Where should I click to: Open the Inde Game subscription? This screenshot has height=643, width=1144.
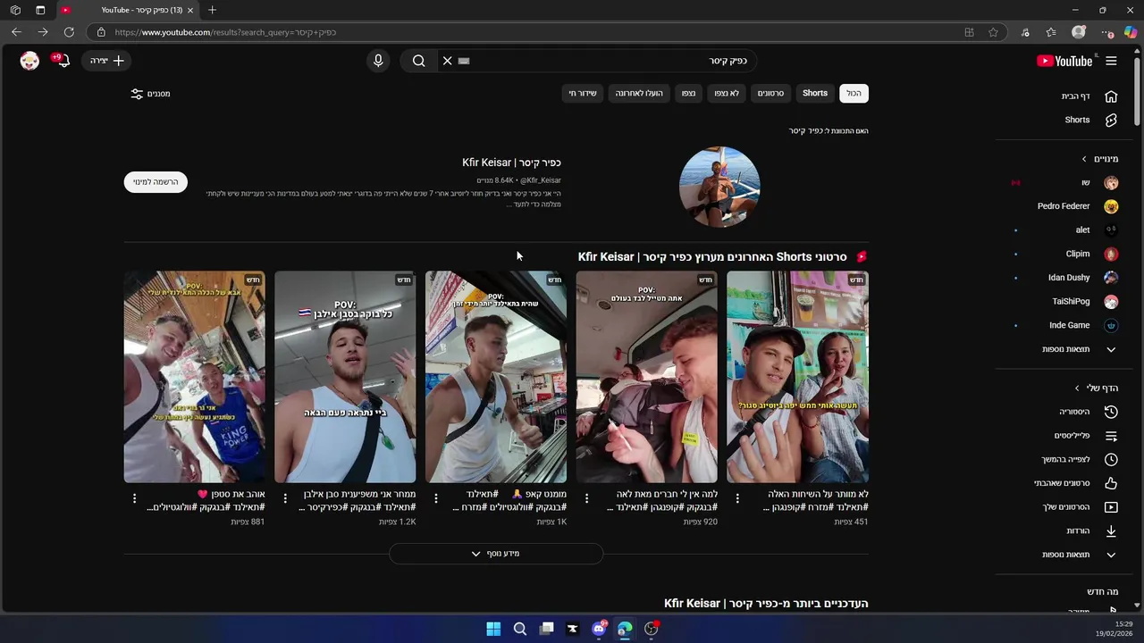tap(1085, 325)
